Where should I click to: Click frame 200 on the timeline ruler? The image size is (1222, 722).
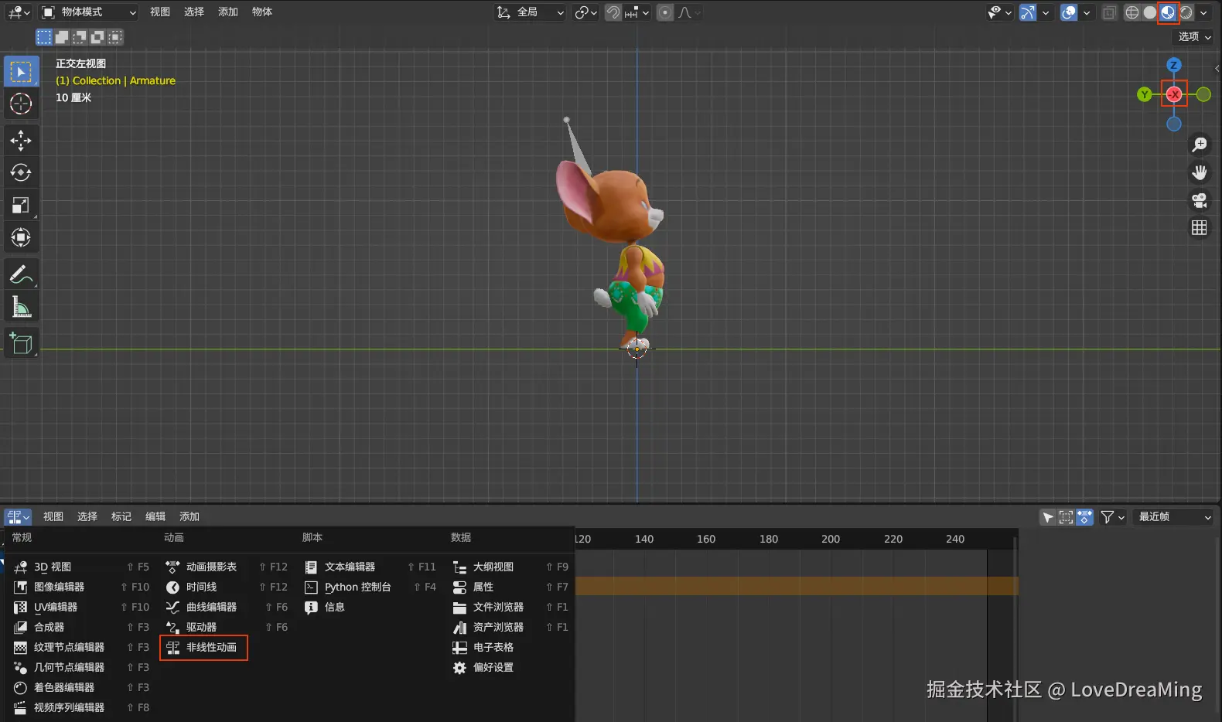[x=831, y=540]
